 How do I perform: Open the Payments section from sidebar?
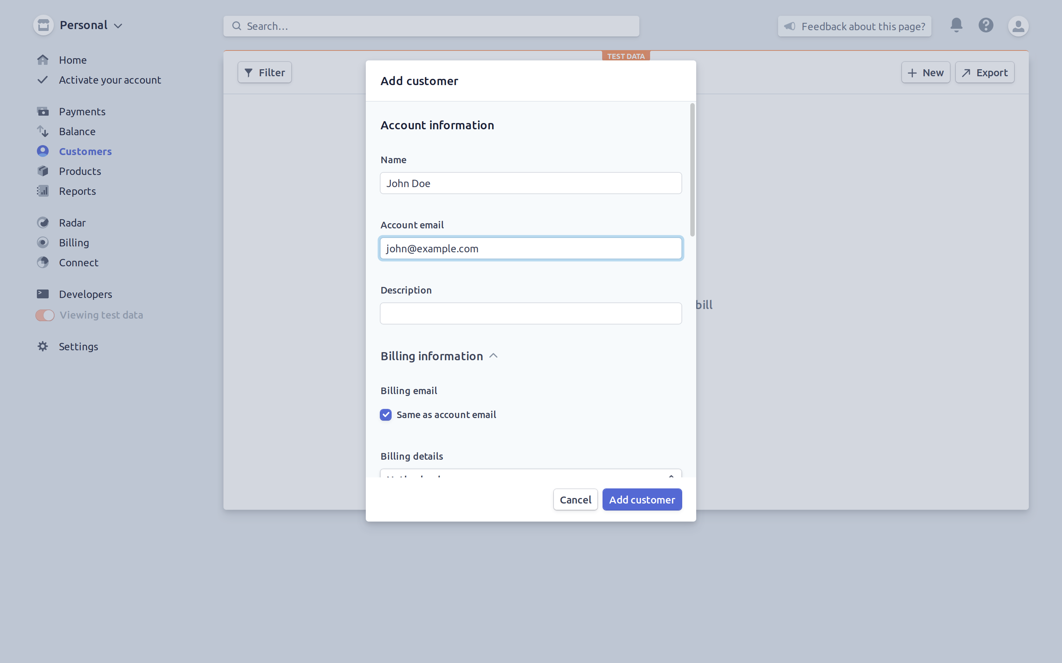tap(82, 111)
